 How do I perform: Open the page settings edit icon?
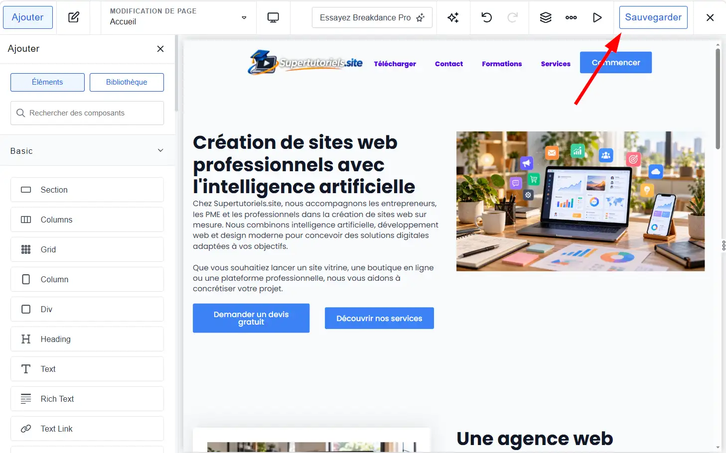(74, 17)
